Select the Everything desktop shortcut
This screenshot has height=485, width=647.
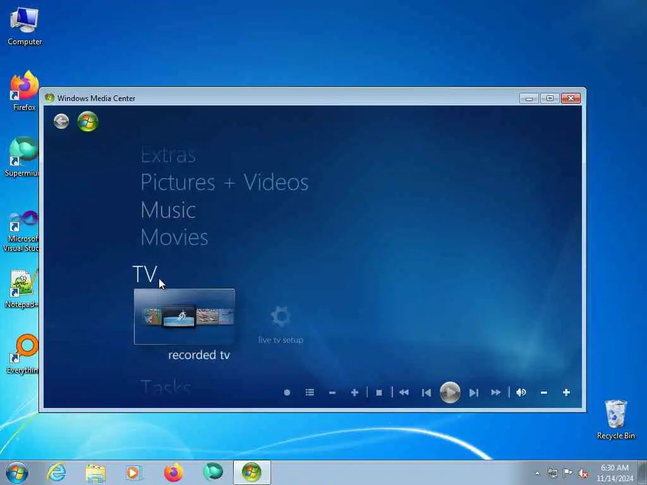[23, 354]
